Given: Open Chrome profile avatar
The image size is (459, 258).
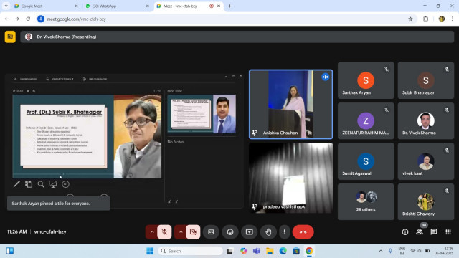Looking at the screenshot, I should (442, 19).
